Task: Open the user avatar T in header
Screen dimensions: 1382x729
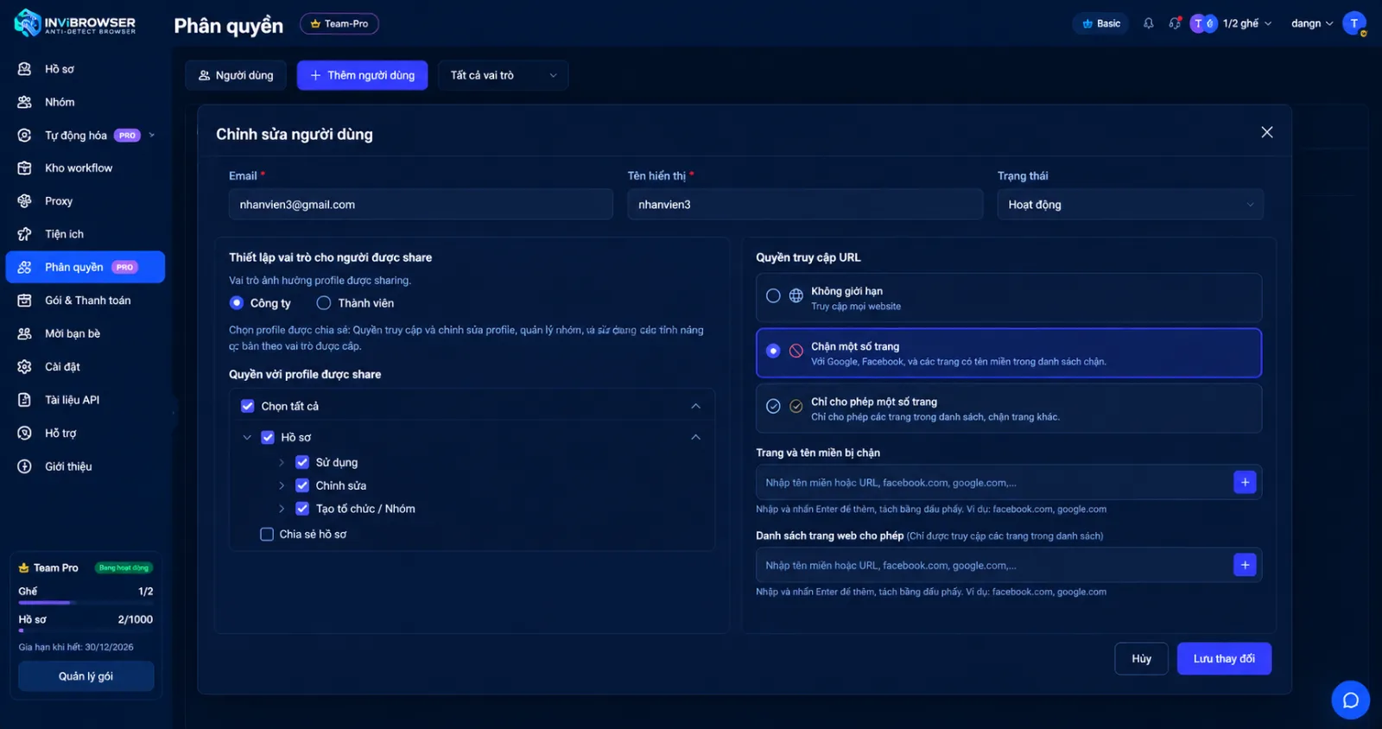Action: pos(1353,23)
